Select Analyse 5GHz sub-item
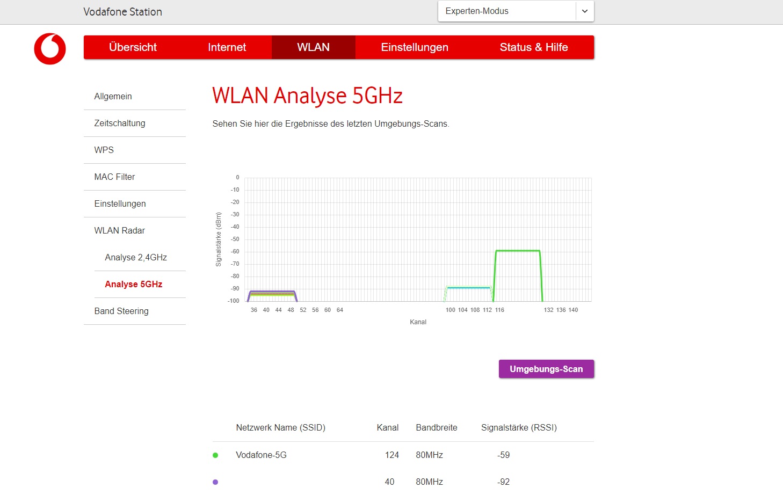Image resolution: width=783 pixels, height=495 pixels. tap(134, 285)
